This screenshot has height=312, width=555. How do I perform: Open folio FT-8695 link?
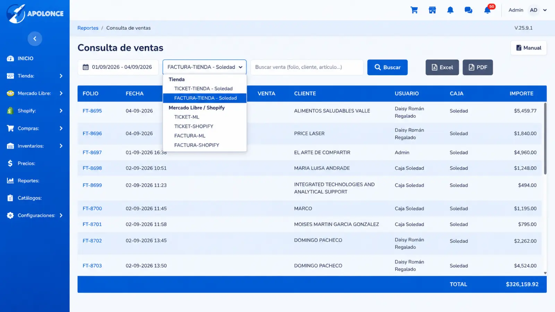92,111
